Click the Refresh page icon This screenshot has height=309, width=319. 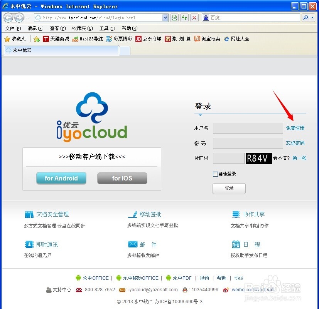click(184, 18)
